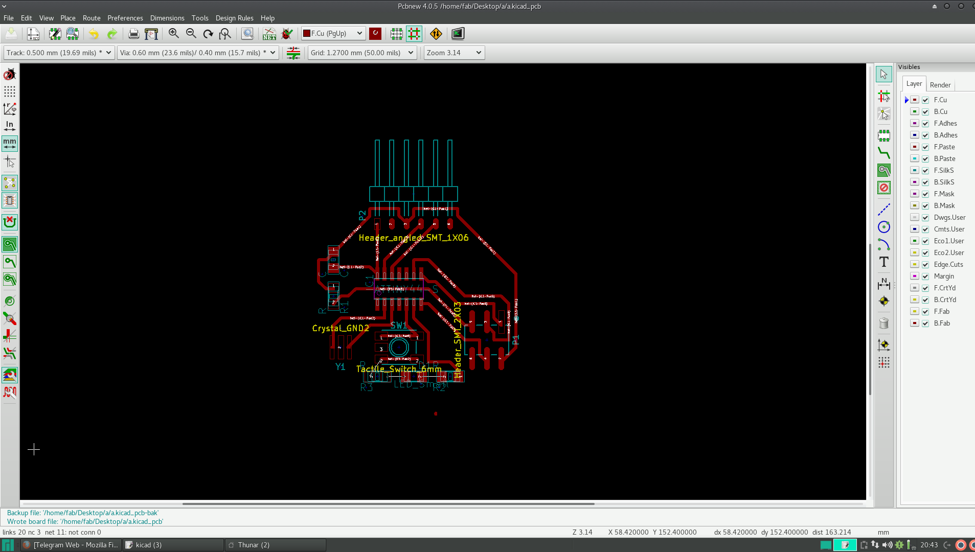Click the F.Cu layer color swatch

915,100
